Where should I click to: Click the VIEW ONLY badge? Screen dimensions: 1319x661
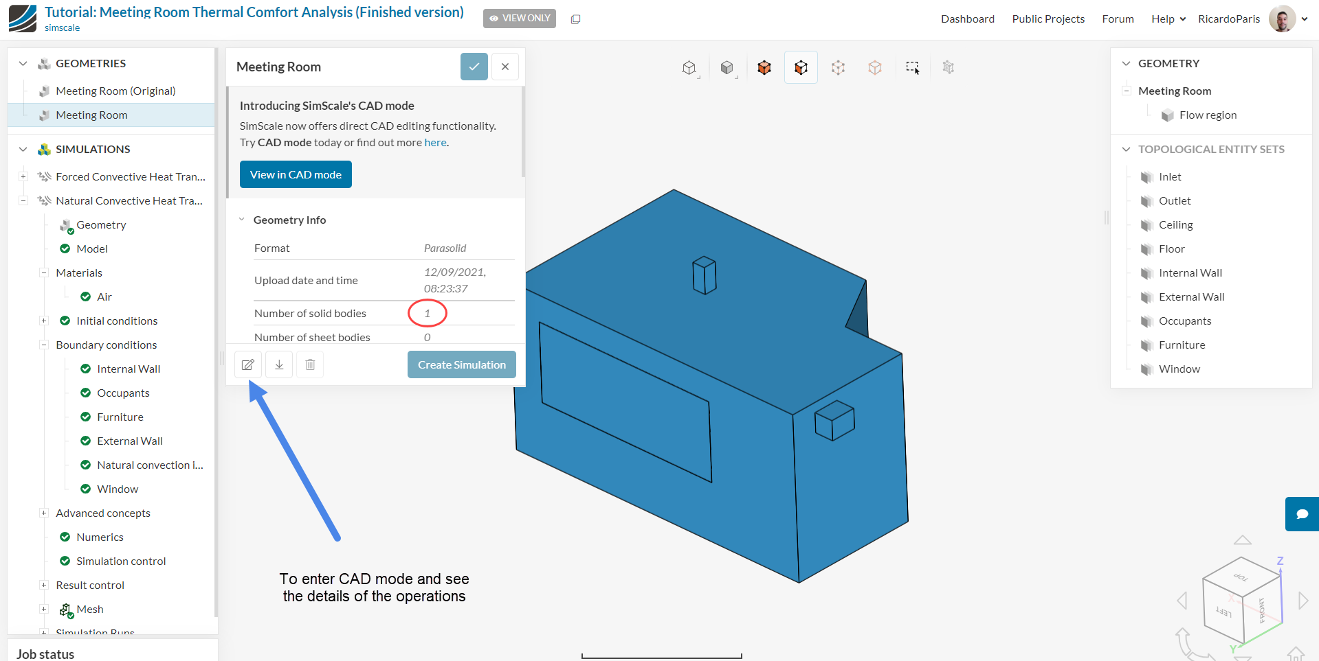[520, 19]
